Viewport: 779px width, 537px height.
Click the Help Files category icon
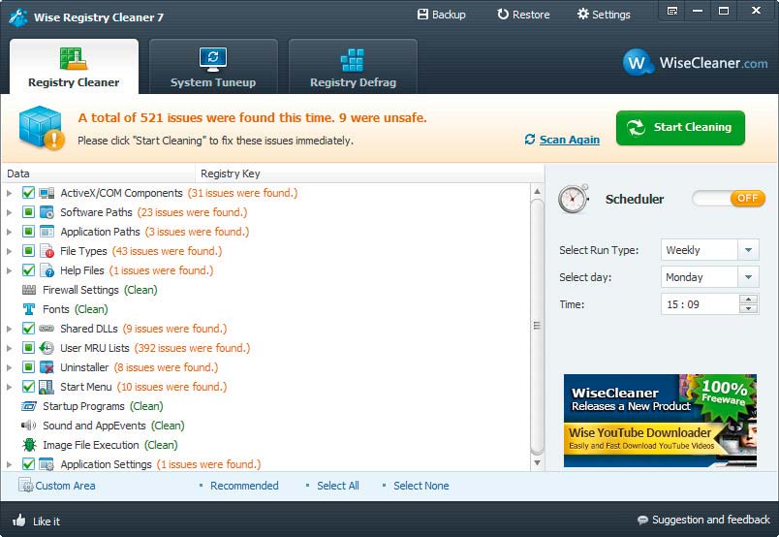click(47, 270)
